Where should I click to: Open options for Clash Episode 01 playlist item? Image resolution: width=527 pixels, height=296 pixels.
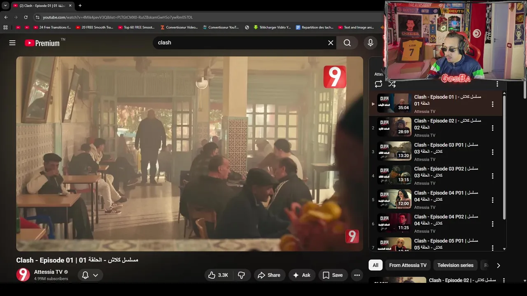point(492,104)
